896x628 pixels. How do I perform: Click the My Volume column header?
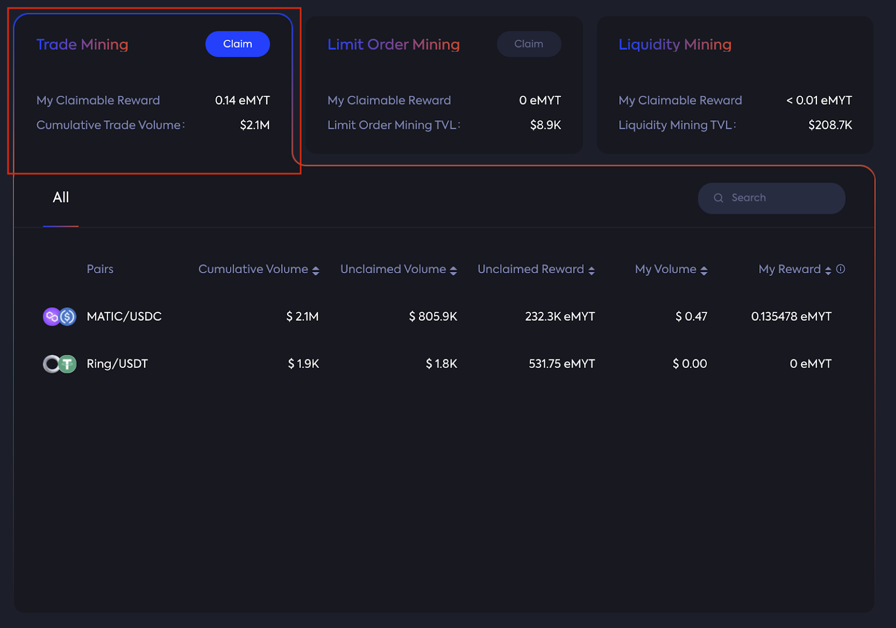(666, 269)
